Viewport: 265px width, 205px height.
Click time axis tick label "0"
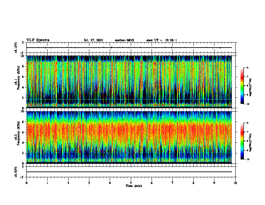26,183
